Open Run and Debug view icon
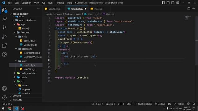 4,37
